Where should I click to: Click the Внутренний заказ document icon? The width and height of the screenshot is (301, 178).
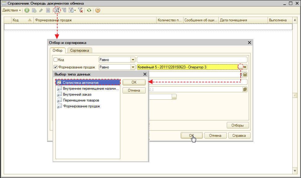pos(59,94)
